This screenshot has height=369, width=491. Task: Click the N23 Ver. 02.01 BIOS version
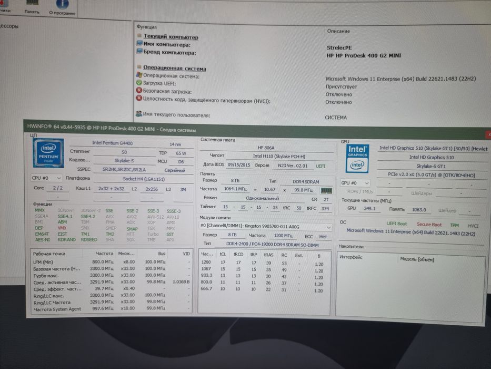coord(293,166)
